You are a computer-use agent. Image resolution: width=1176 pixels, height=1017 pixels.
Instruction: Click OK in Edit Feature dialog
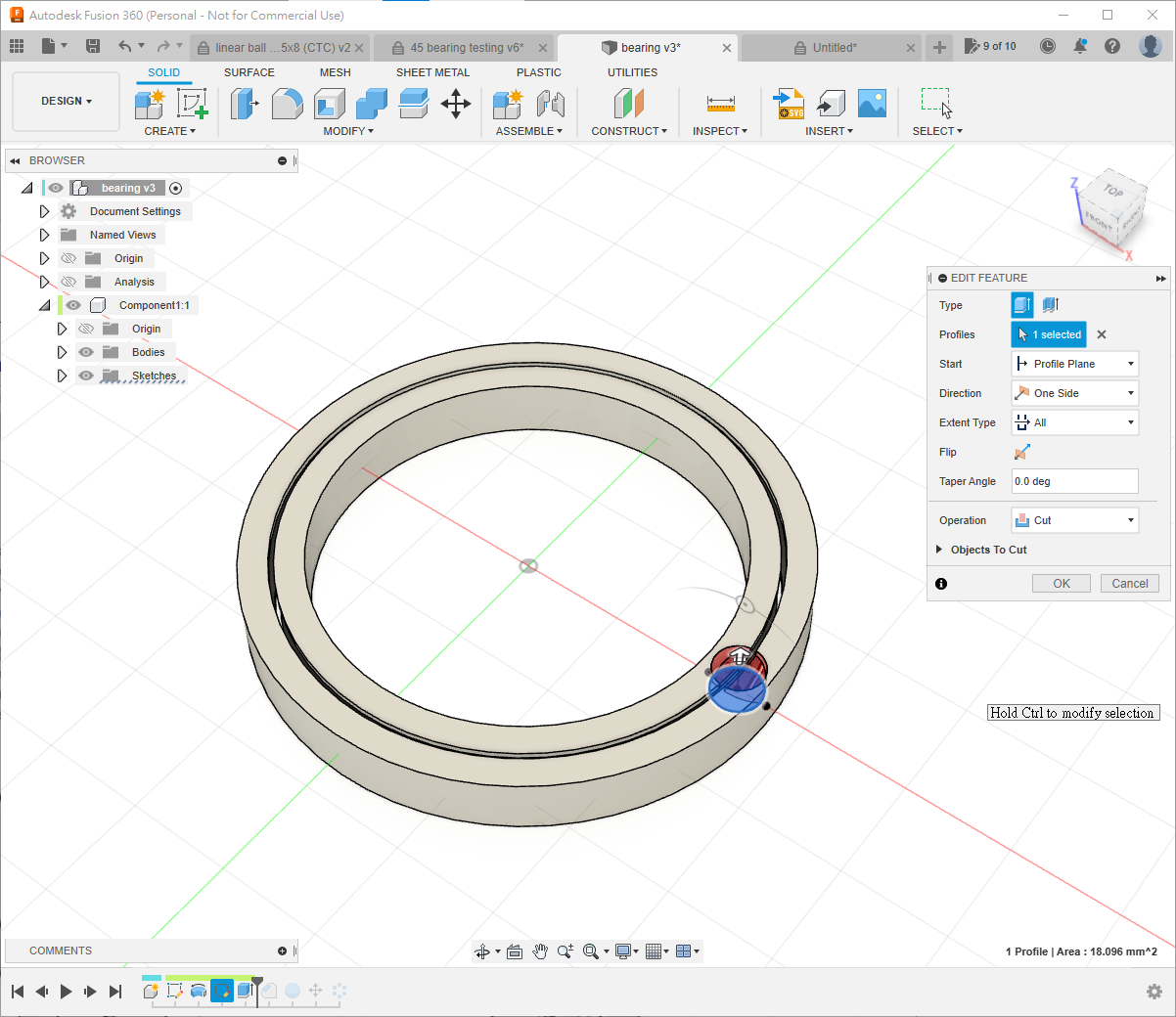(1062, 584)
